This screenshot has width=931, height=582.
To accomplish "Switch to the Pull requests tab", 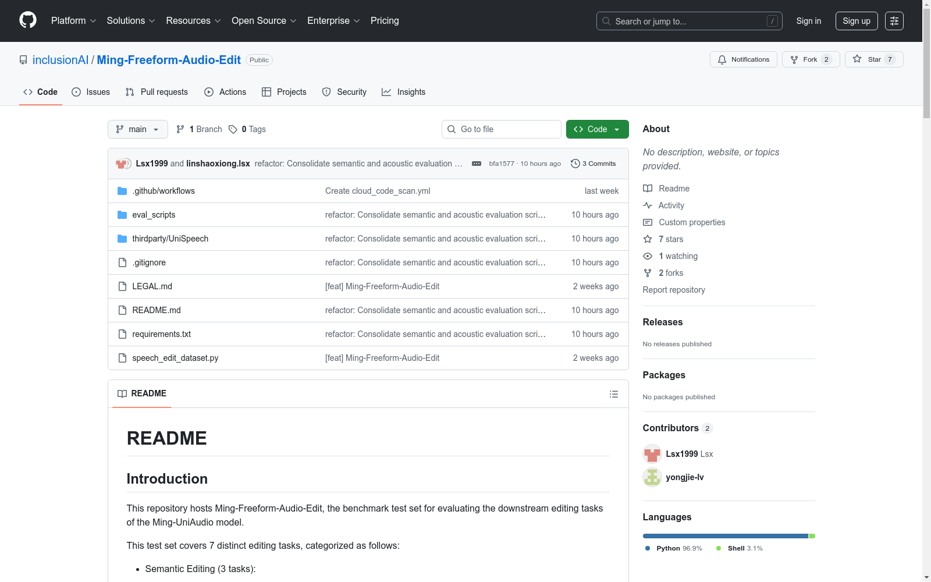I will pyautogui.click(x=157, y=92).
